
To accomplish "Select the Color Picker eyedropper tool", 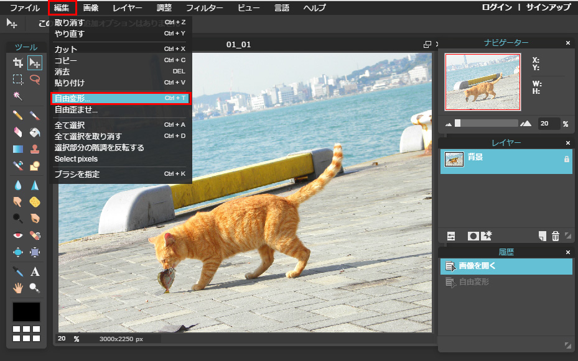I will point(17,272).
